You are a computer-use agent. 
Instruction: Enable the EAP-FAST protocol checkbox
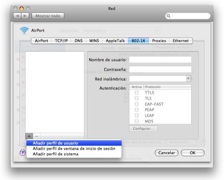[x=136, y=104]
